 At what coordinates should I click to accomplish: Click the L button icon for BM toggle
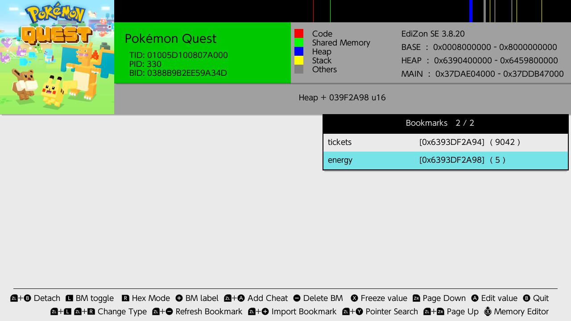click(69, 298)
